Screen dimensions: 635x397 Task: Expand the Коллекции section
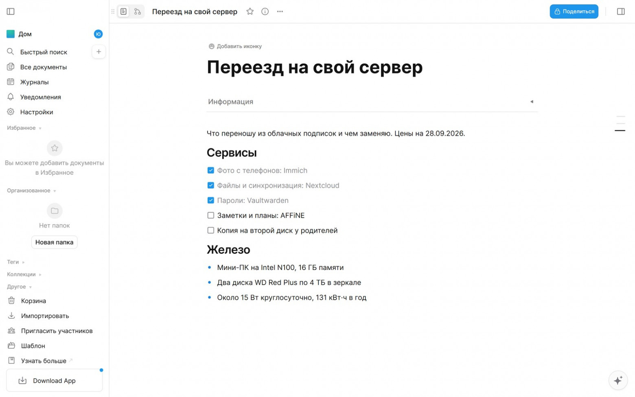click(24, 274)
